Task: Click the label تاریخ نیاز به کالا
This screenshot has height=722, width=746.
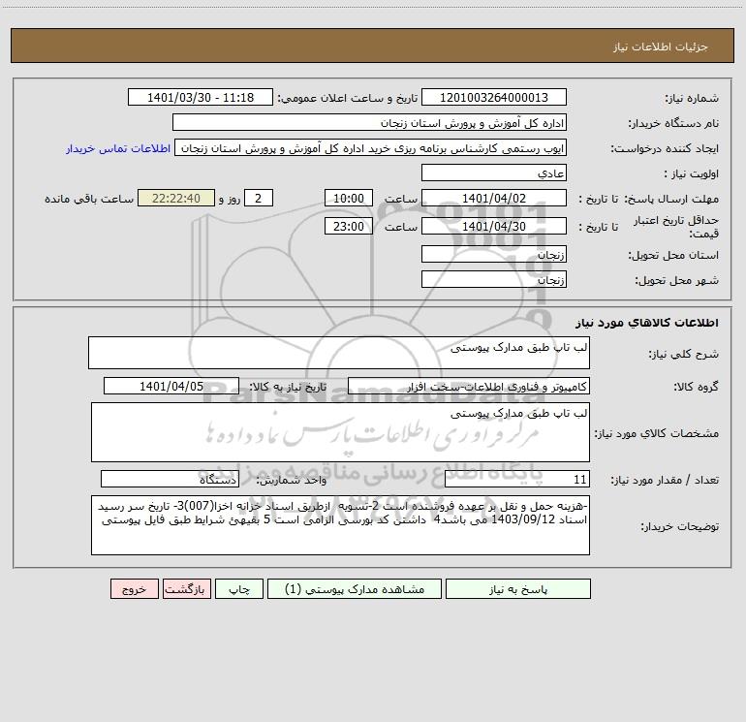Action: point(288,387)
